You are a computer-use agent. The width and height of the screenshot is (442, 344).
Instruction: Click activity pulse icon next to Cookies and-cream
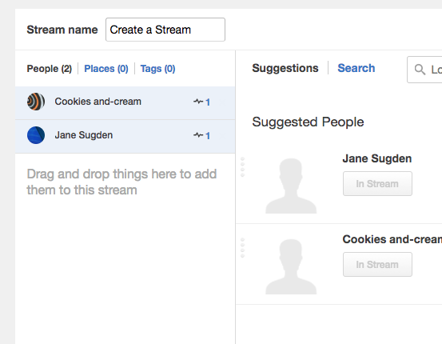[x=198, y=102]
